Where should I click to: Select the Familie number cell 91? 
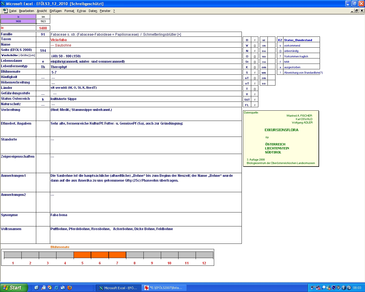(43, 34)
